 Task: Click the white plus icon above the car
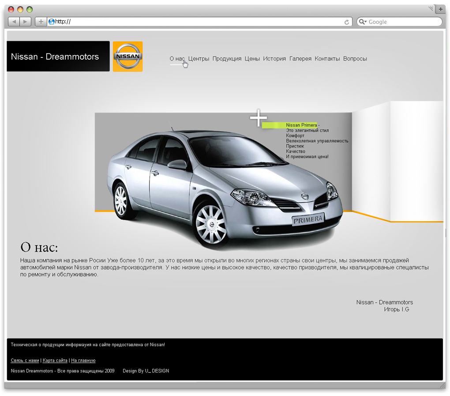point(259,118)
